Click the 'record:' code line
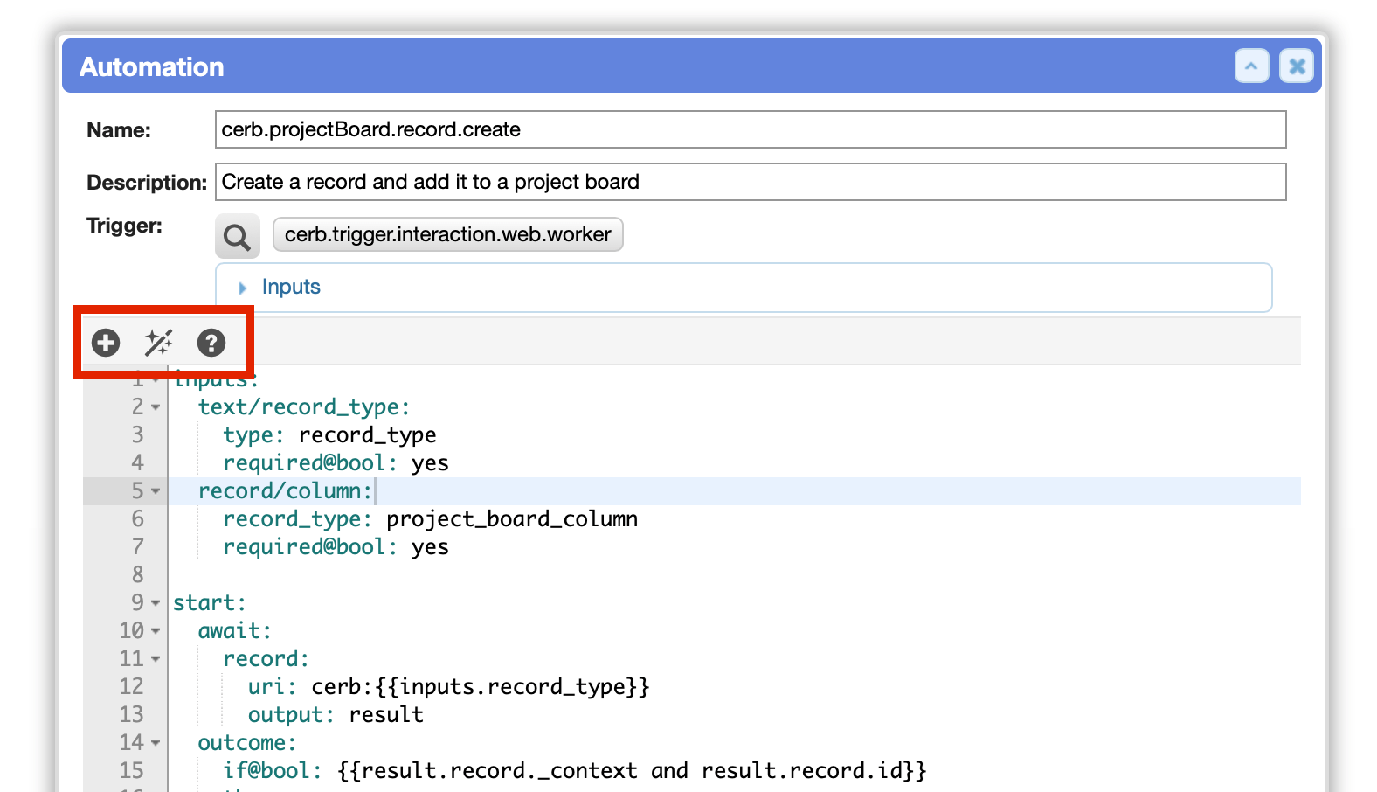The height and width of the screenshot is (792, 1377). pos(266,659)
